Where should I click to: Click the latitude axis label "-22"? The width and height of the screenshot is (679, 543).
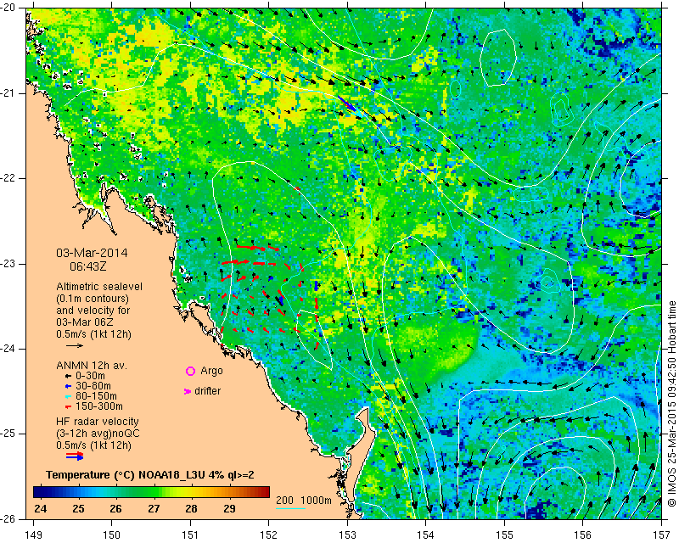tap(8, 178)
